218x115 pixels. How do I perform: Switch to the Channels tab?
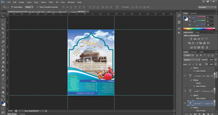tap(194, 52)
